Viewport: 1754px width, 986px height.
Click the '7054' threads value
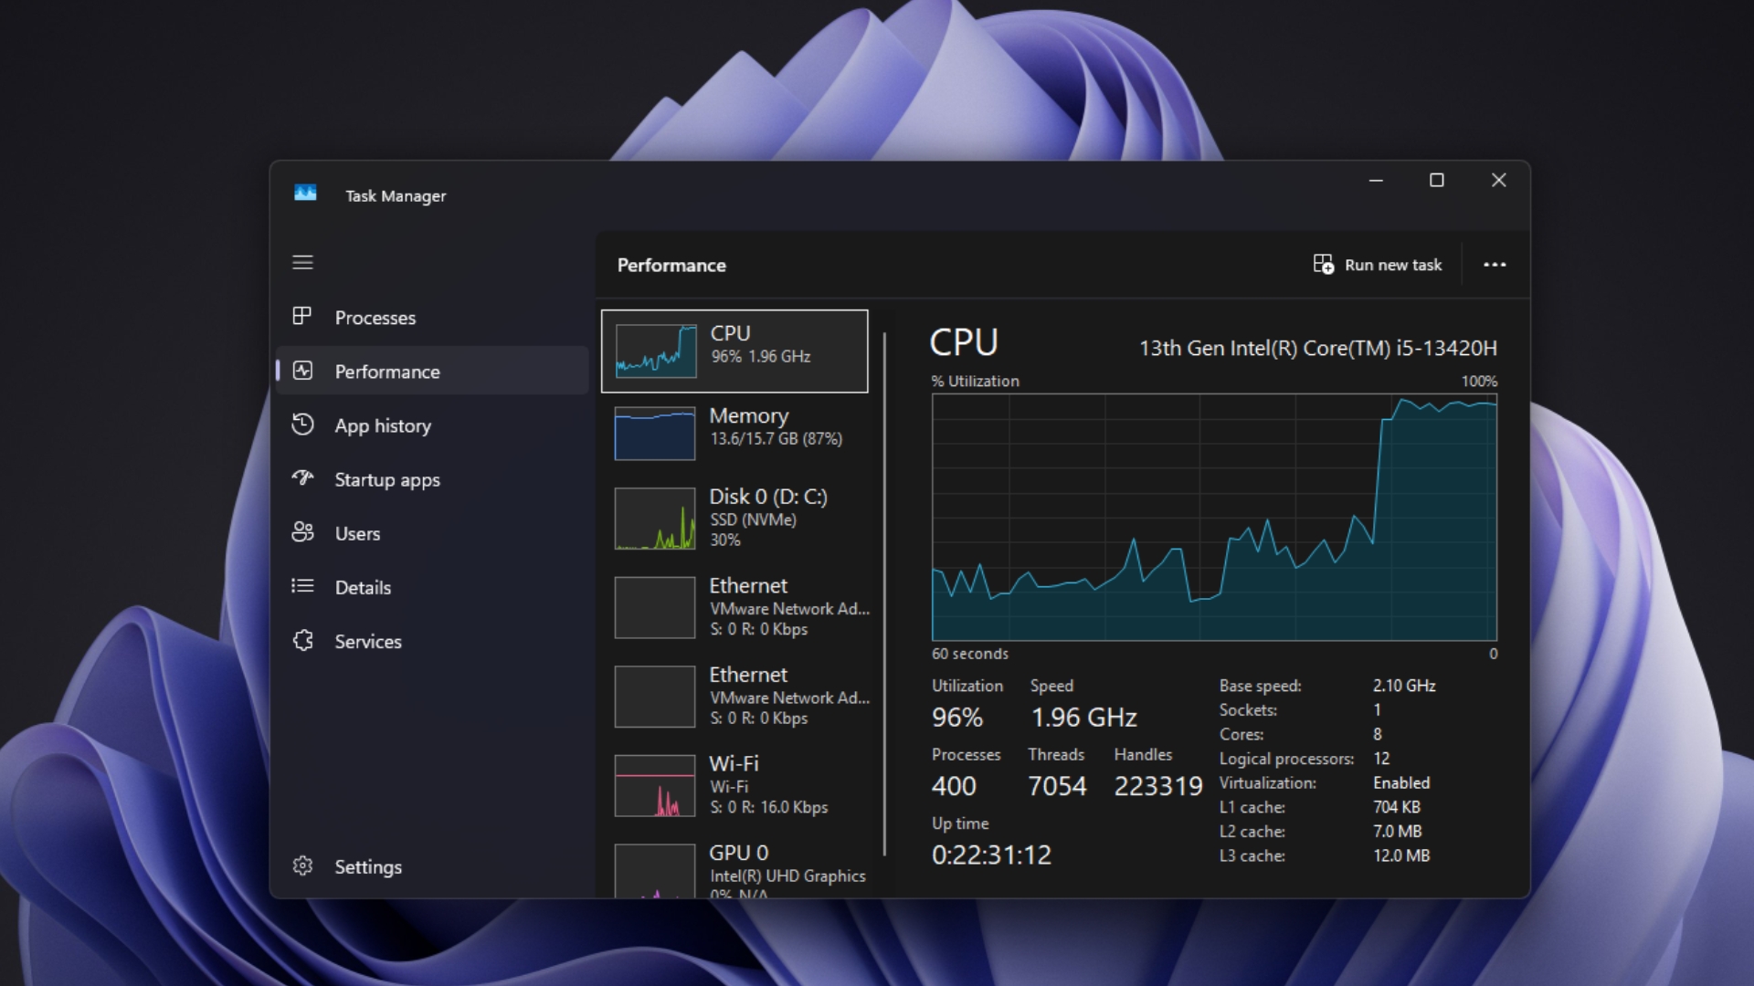click(1057, 786)
